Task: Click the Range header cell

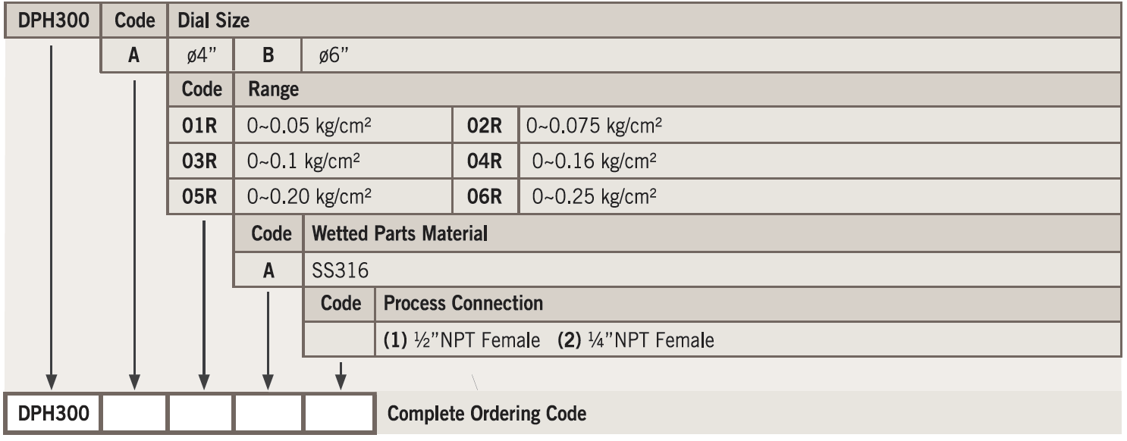Action: click(x=273, y=90)
